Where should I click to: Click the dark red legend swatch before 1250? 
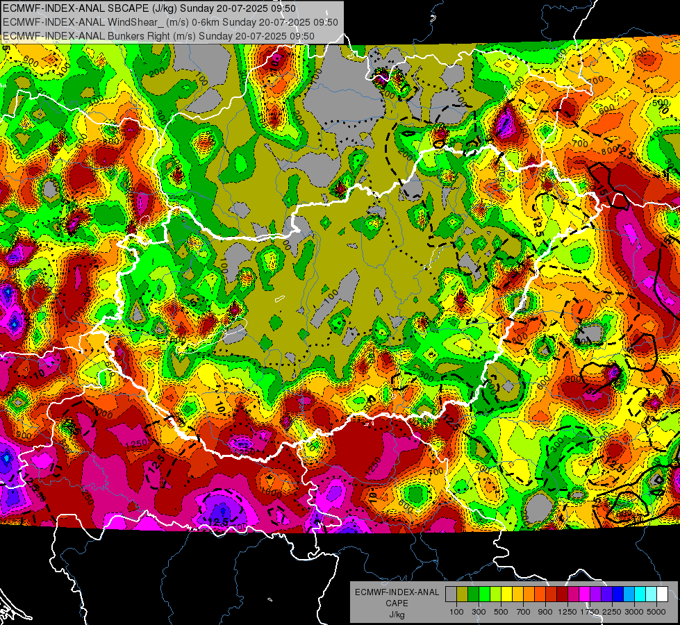pyautogui.click(x=563, y=594)
